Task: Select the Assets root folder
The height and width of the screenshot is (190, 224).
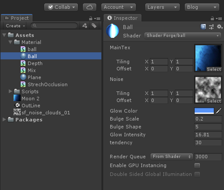Action: [21, 35]
